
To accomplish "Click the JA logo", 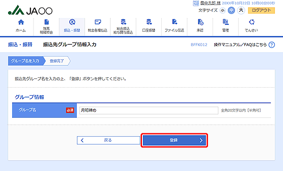I will (30, 10).
